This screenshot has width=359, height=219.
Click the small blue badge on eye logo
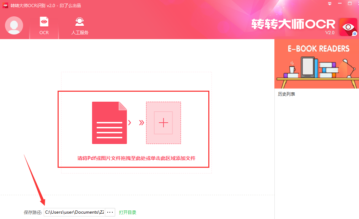click(355, 33)
